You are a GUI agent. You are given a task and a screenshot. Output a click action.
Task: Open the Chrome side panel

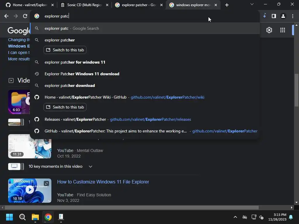pyautogui.click(x=274, y=16)
